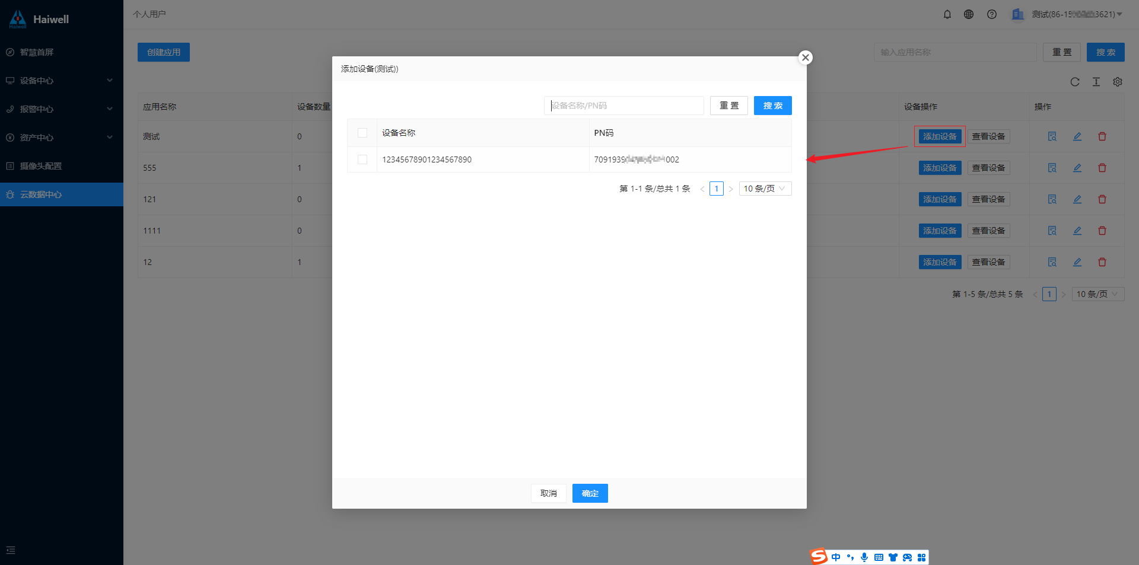Delete the 12 application via its trash icon
Viewport: 1139px width, 565px height.
pos(1102,262)
